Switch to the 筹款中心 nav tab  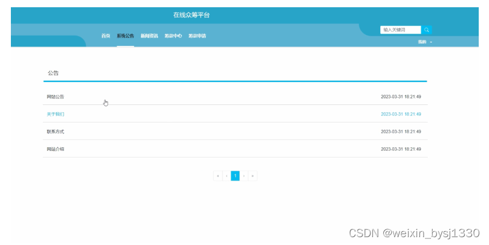(173, 36)
